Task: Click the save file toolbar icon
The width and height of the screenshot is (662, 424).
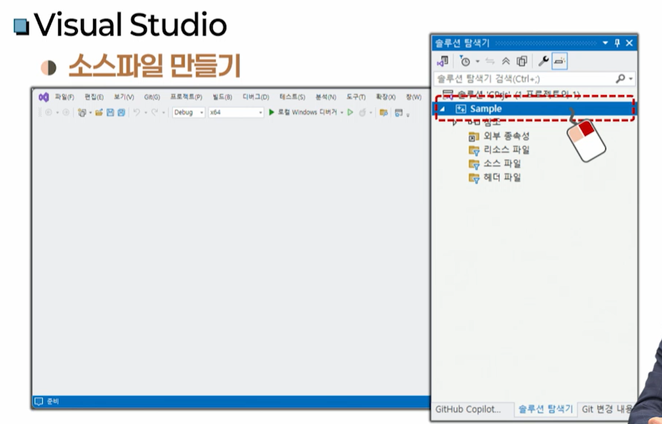Action: tap(111, 113)
